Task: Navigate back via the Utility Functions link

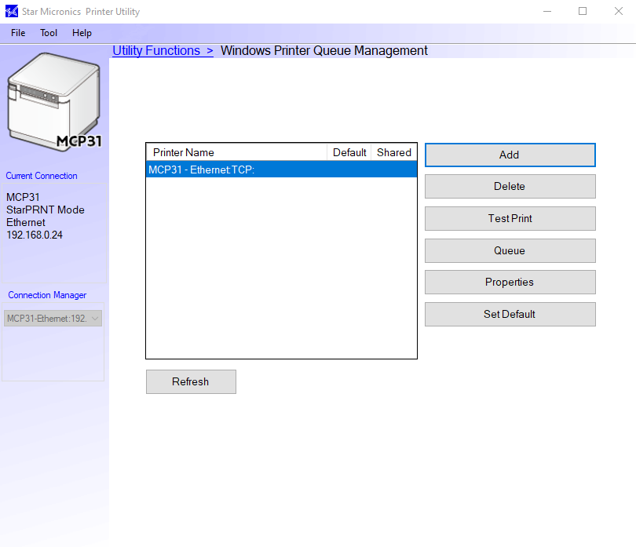Action: [x=156, y=50]
